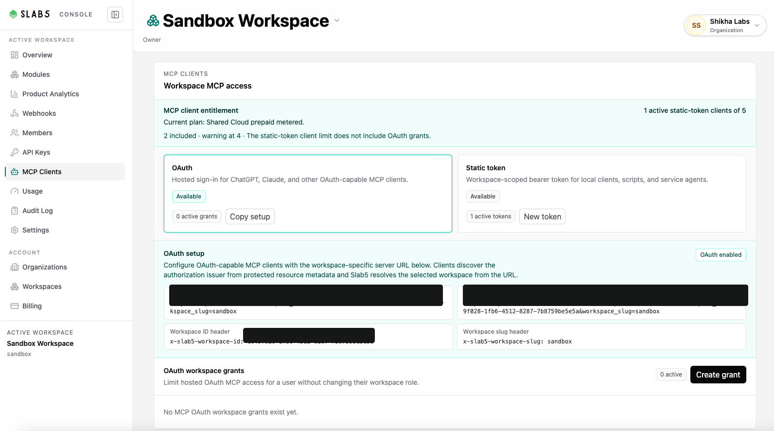Navigate to Webhooks
774x431 pixels.
point(65,113)
